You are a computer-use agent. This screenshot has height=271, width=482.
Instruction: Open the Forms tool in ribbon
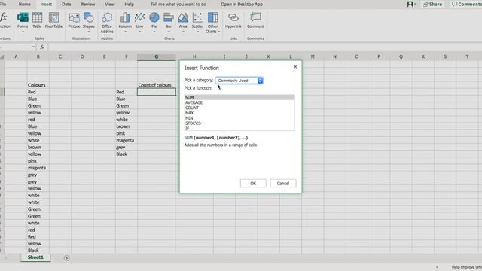(x=23, y=22)
